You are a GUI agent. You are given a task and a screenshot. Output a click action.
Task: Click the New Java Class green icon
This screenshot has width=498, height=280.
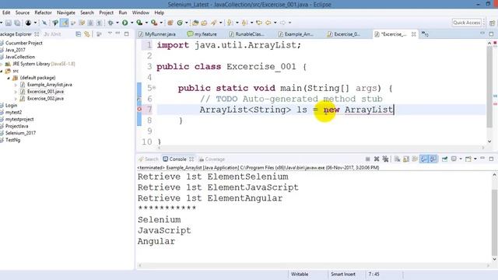click(x=180, y=23)
